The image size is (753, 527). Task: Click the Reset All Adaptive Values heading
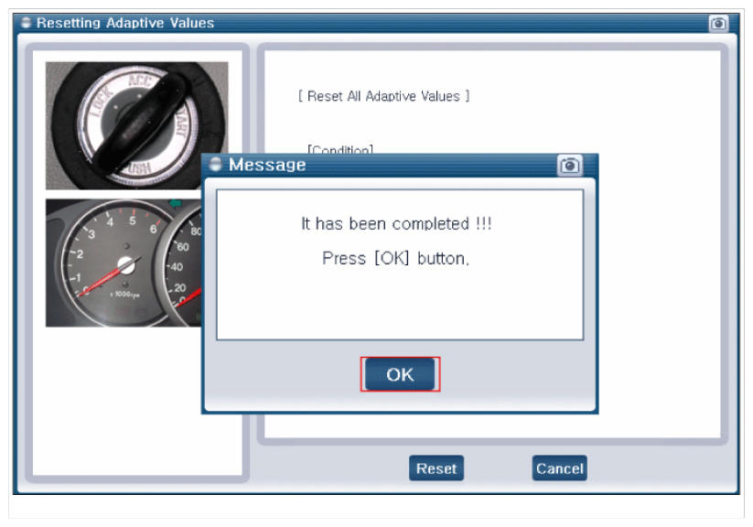point(383,96)
